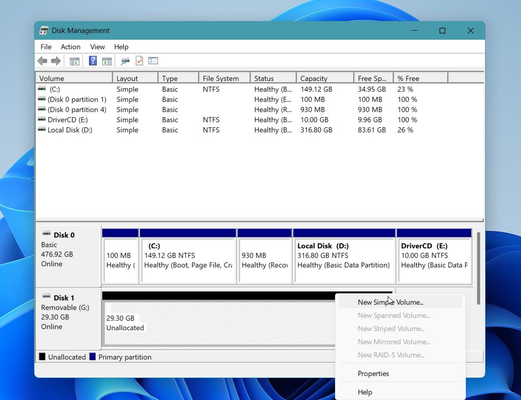
Task: Sort by the % Free column header
Action: [421, 78]
